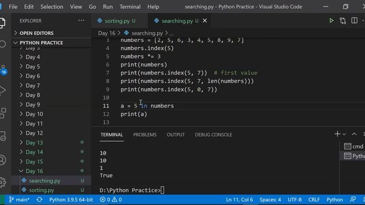Image resolution: width=365 pixels, height=205 pixels.
Task: Split the editor right
Action: (x=354, y=20)
